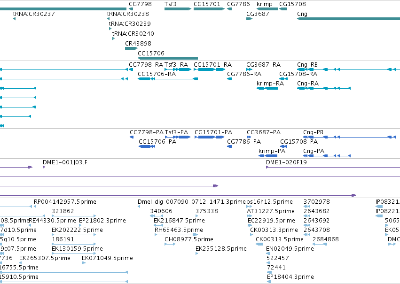Click EST bs16h12.5prime
The width and height of the screenshot is (400, 284).
(269, 202)
